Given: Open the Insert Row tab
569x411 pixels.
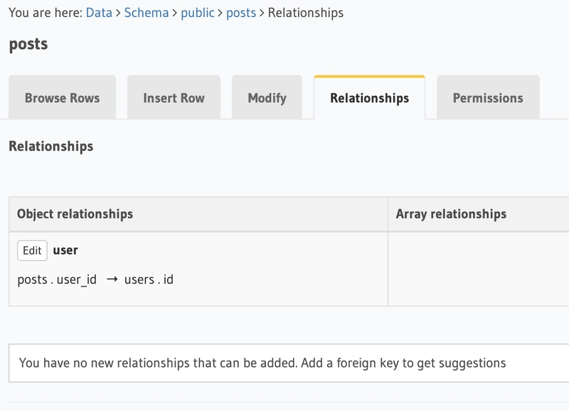Looking at the screenshot, I should coord(174,98).
